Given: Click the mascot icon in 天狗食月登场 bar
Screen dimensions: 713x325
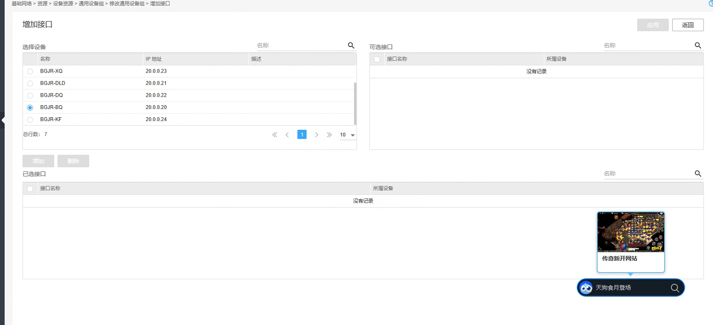Looking at the screenshot, I should tap(586, 288).
